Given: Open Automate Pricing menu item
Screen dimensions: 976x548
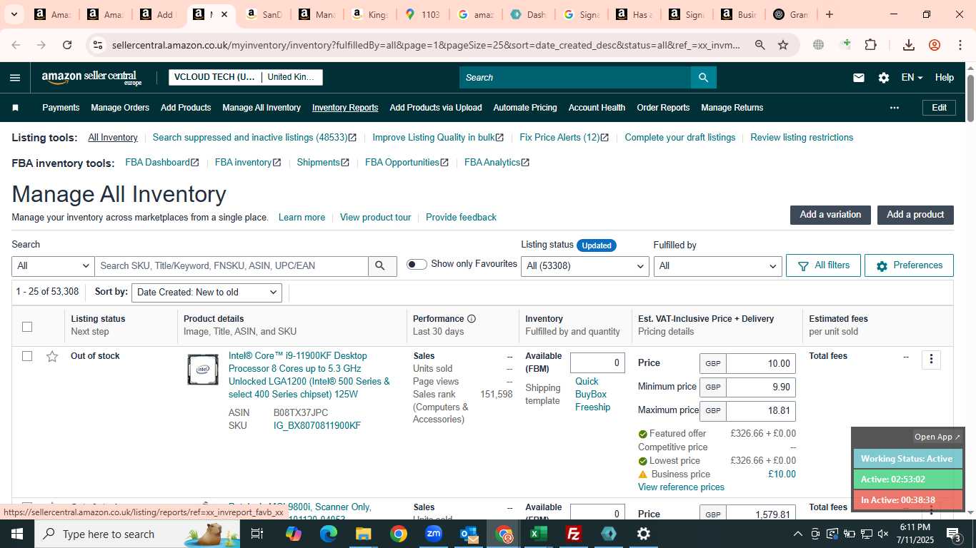Looking at the screenshot, I should [525, 108].
